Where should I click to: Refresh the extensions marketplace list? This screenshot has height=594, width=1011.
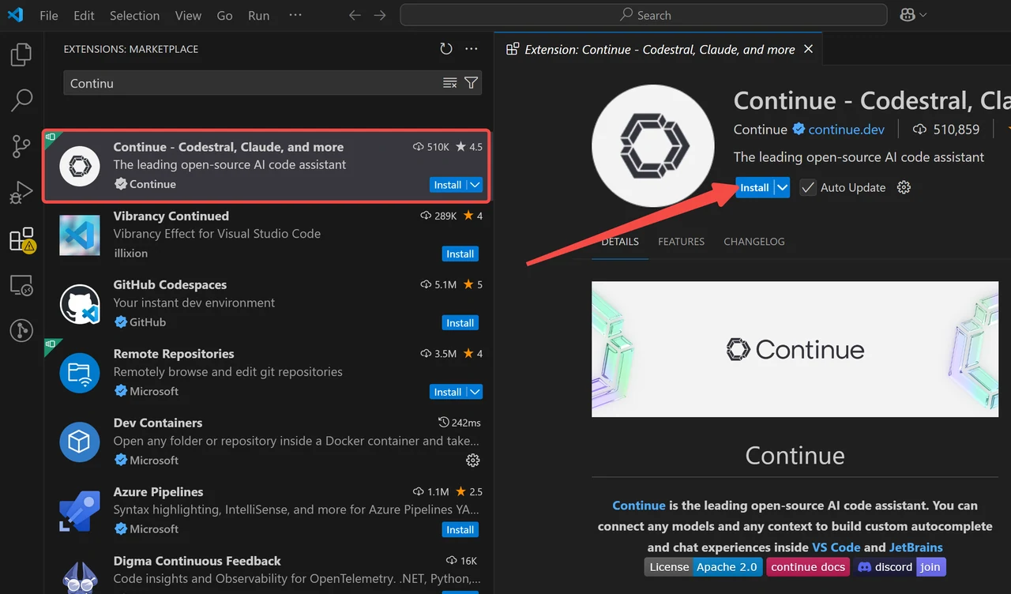[x=446, y=49]
